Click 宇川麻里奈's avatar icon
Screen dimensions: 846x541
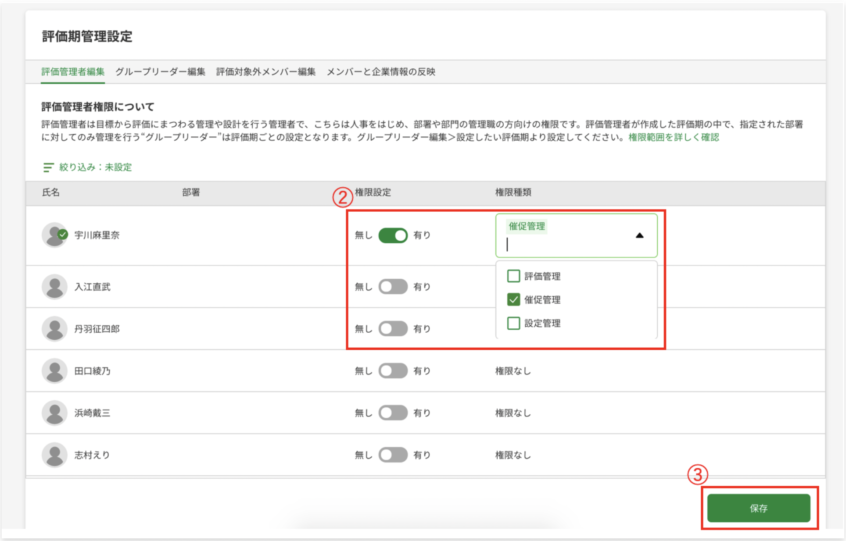click(54, 235)
